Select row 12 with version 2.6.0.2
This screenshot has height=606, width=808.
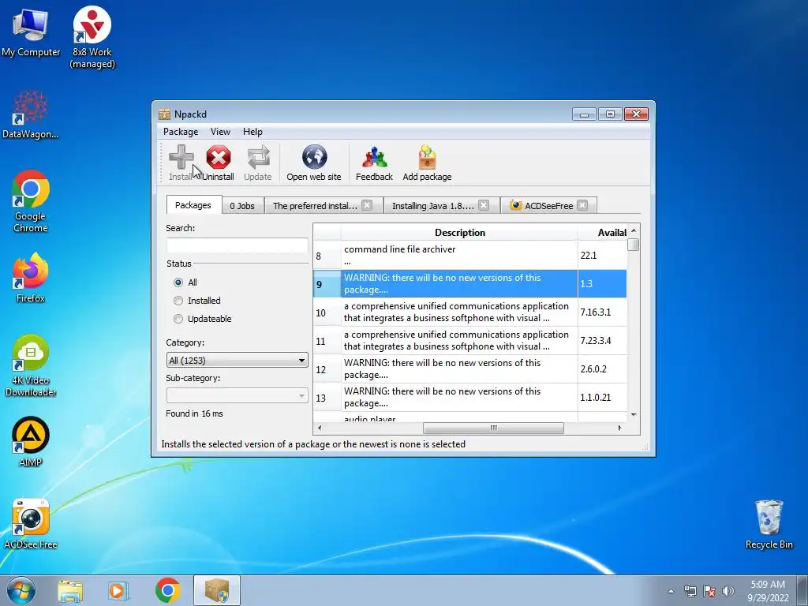coord(470,369)
